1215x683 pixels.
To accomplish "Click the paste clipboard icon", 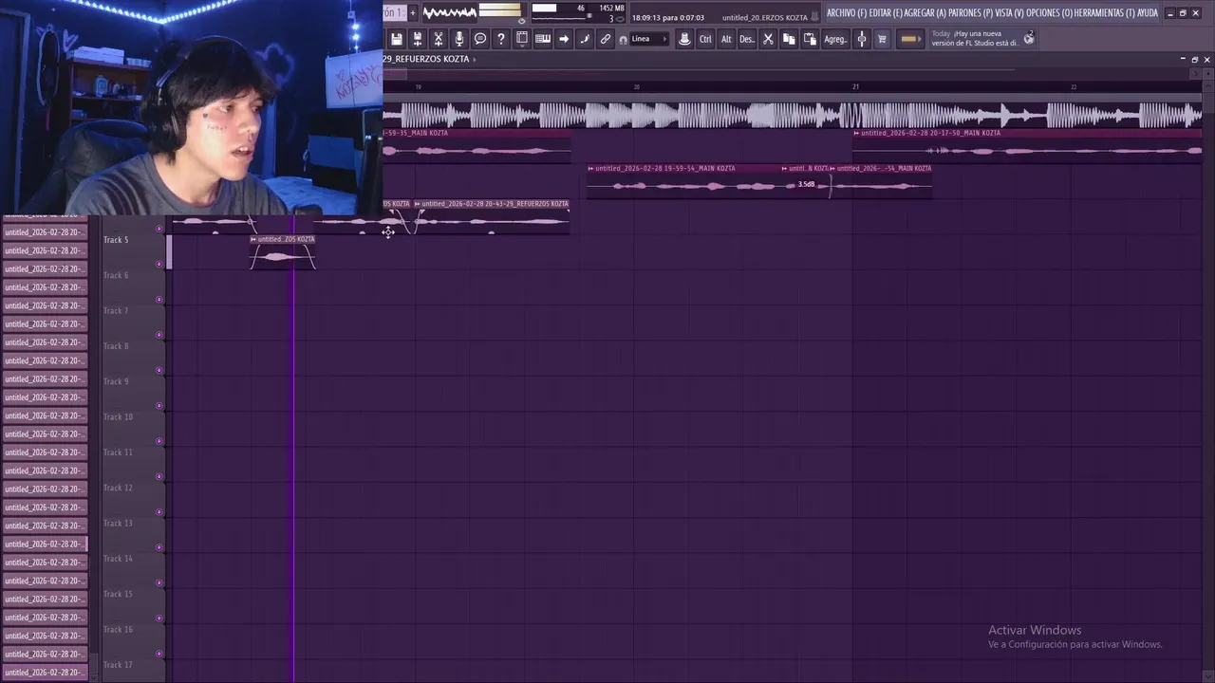I will 810,39.
